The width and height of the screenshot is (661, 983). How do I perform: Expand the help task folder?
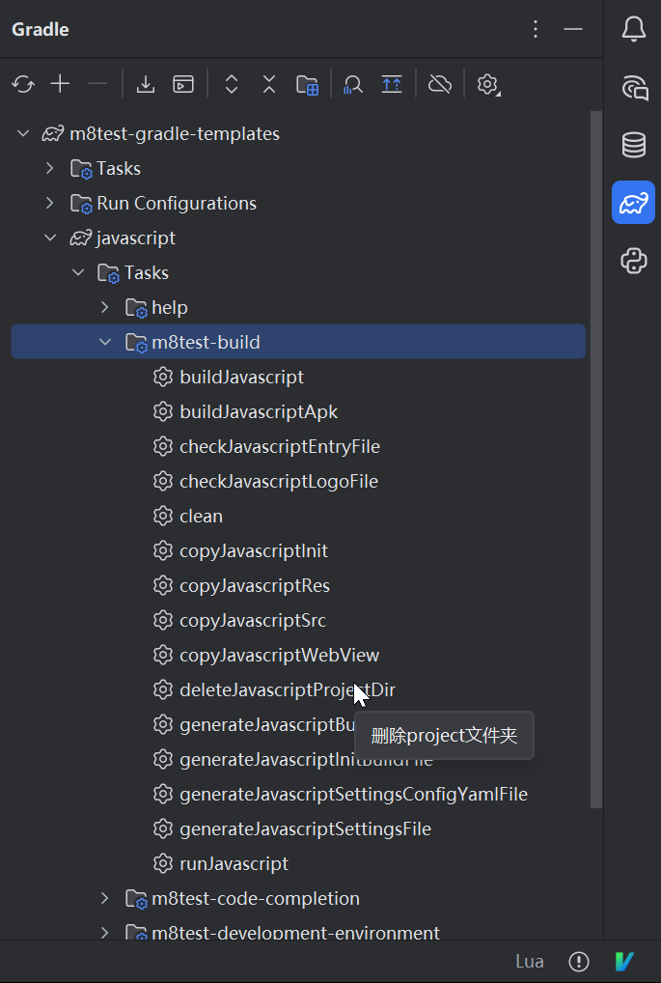coord(105,307)
